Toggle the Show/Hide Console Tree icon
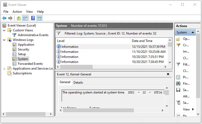Viewport: 202px width, 124px height. 25,18
